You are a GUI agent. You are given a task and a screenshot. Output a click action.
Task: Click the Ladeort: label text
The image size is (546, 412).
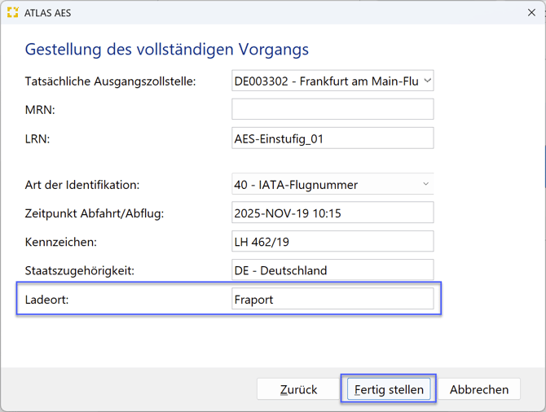[48, 299]
